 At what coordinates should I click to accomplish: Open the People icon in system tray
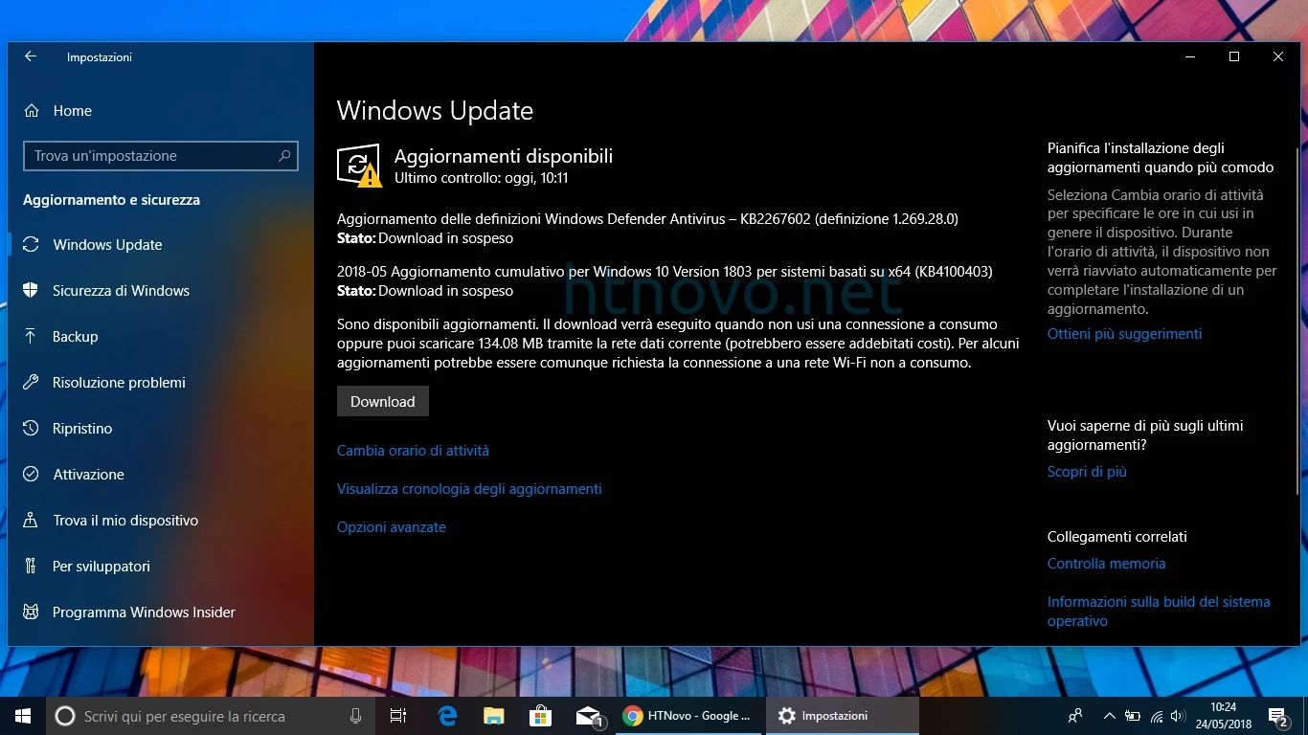tap(1075, 716)
